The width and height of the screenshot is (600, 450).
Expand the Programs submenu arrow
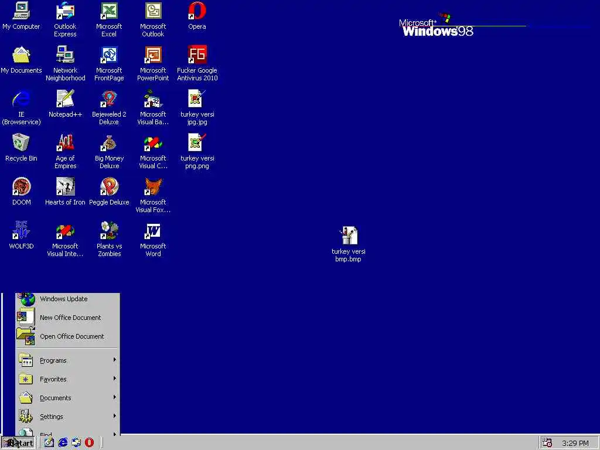coord(114,360)
